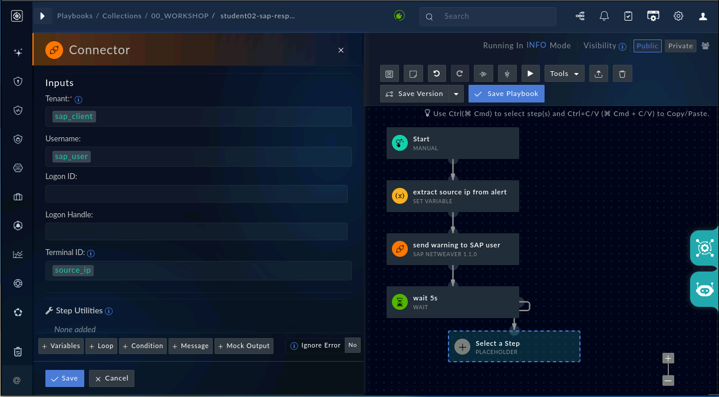Open the briefcase icon in the left sidebar

pyautogui.click(x=18, y=197)
